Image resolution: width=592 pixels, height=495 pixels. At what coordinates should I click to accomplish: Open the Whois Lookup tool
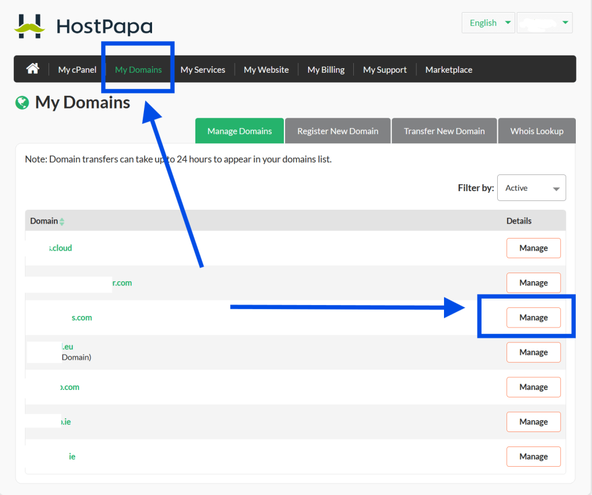coord(536,131)
